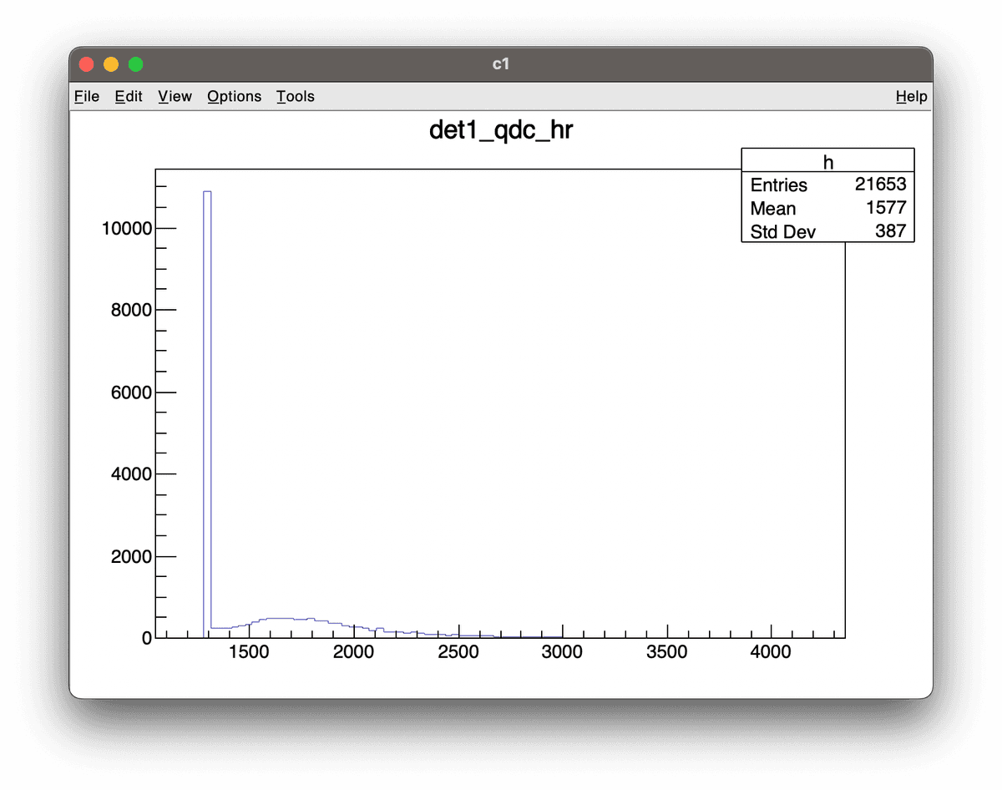This screenshot has height=790, width=1002.
Task: Minimize the c1 canvas window
Action: click(x=110, y=64)
